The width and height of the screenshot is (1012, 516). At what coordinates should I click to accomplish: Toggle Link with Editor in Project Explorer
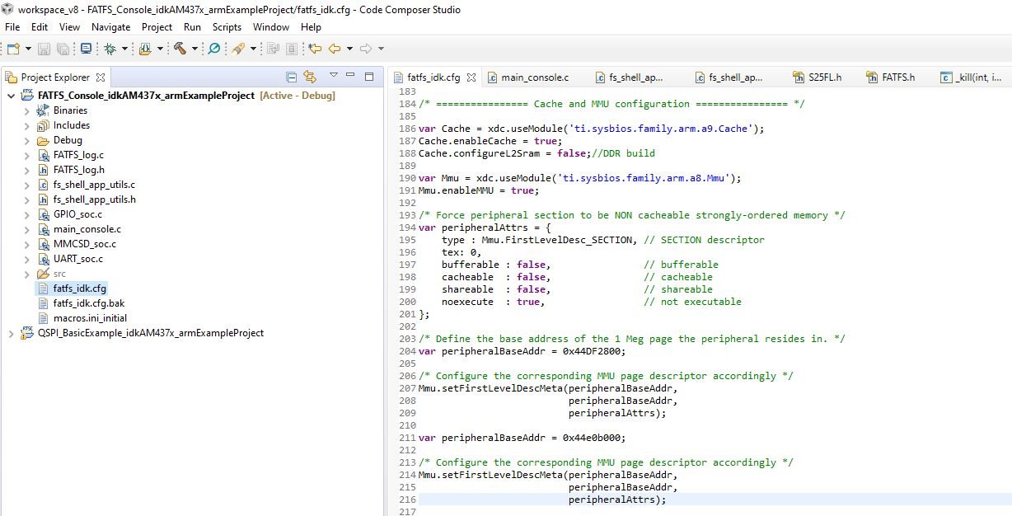coord(310,77)
